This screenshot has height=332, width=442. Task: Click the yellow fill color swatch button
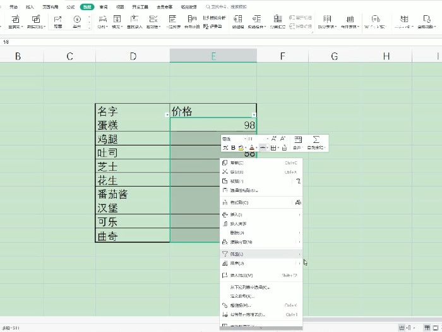point(241,147)
